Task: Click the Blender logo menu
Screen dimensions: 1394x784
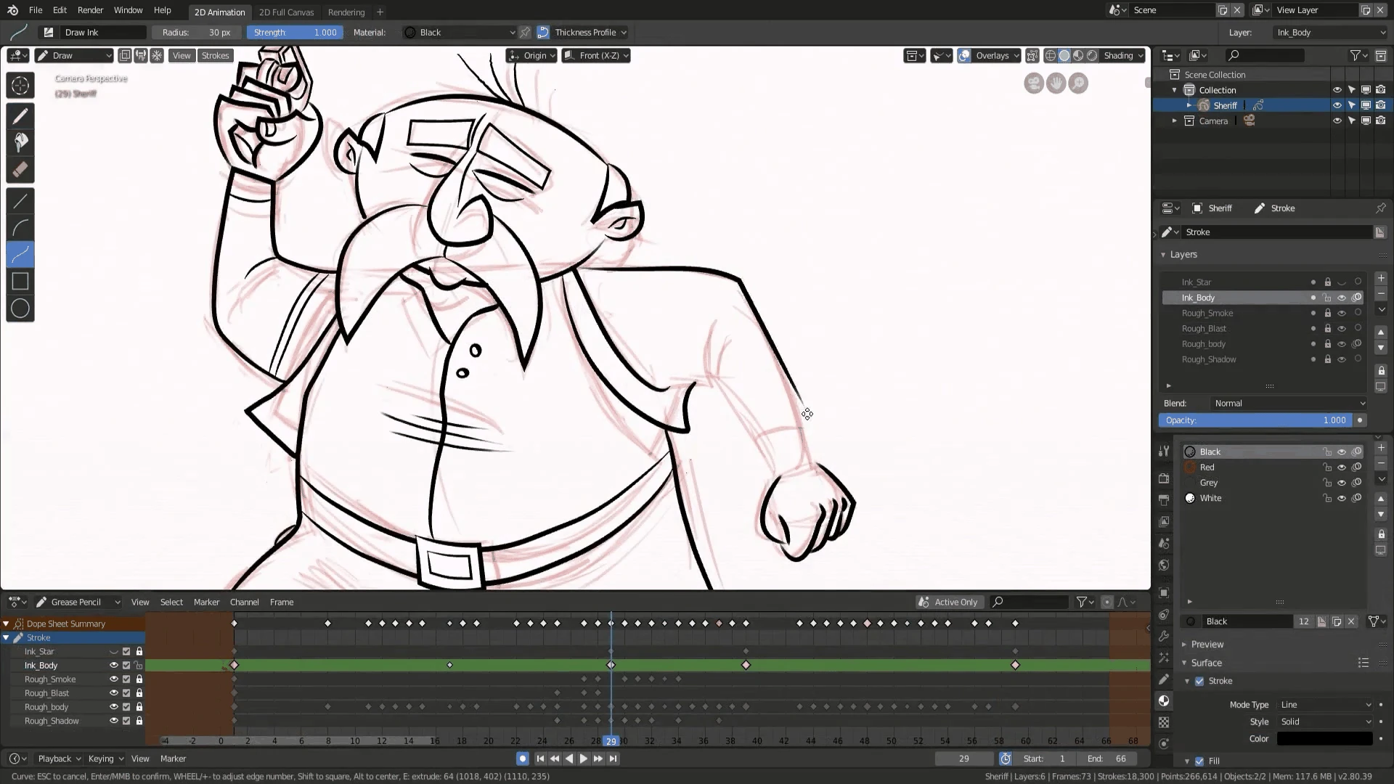Action: (x=12, y=10)
